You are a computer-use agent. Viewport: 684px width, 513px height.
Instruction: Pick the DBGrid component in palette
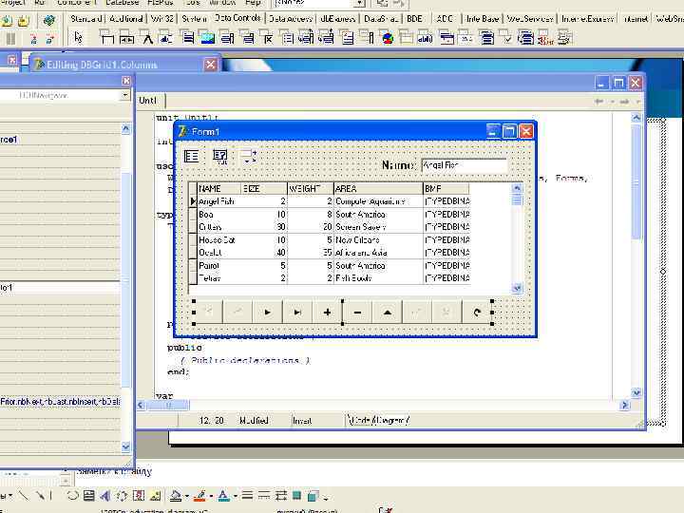pos(106,38)
